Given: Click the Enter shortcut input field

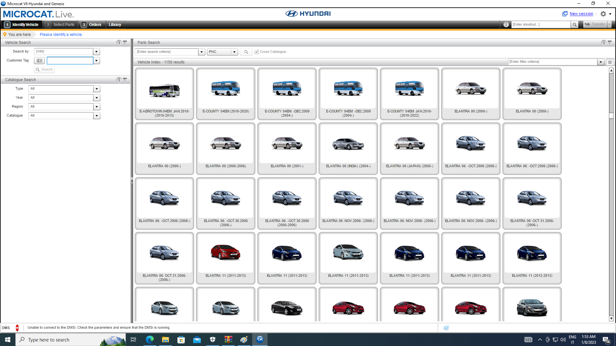Looking at the screenshot, I should tap(541, 25).
